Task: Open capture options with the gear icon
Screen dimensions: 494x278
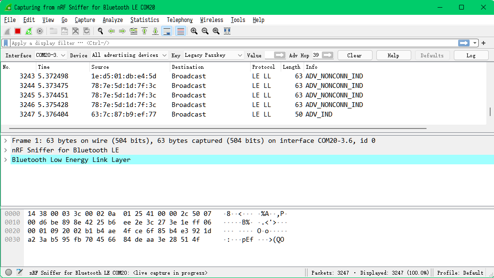Action: point(40,31)
